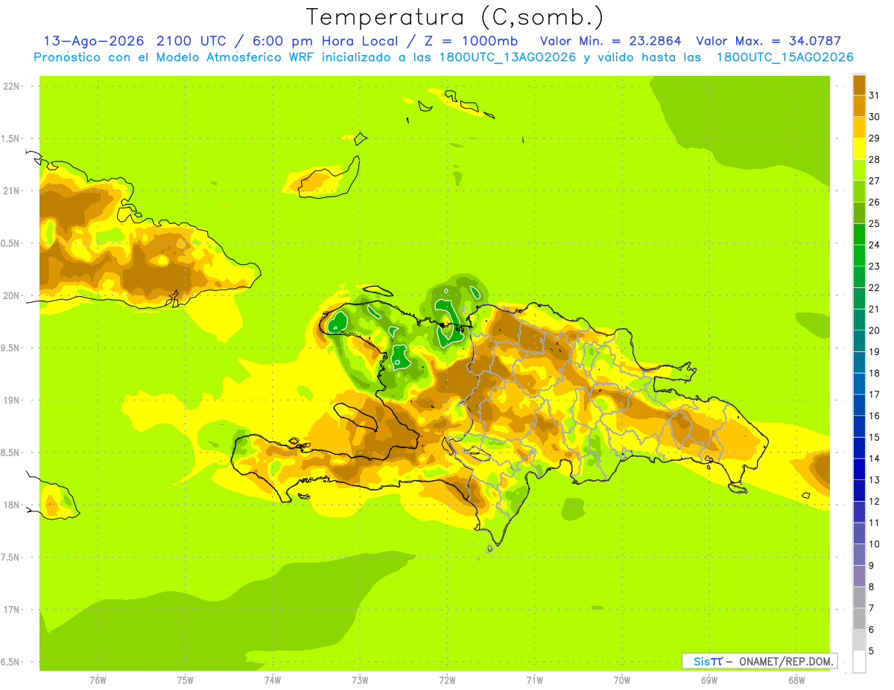Click the '71W' longitude label

[x=534, y=680]
